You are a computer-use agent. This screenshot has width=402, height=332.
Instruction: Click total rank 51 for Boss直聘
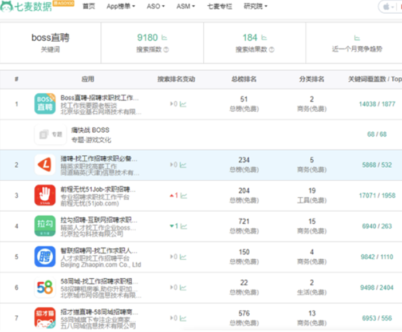click(x=244, y=99)
